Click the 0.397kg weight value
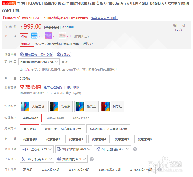The height and width of the screenshot is (177, 193). (x=25, y=79)
